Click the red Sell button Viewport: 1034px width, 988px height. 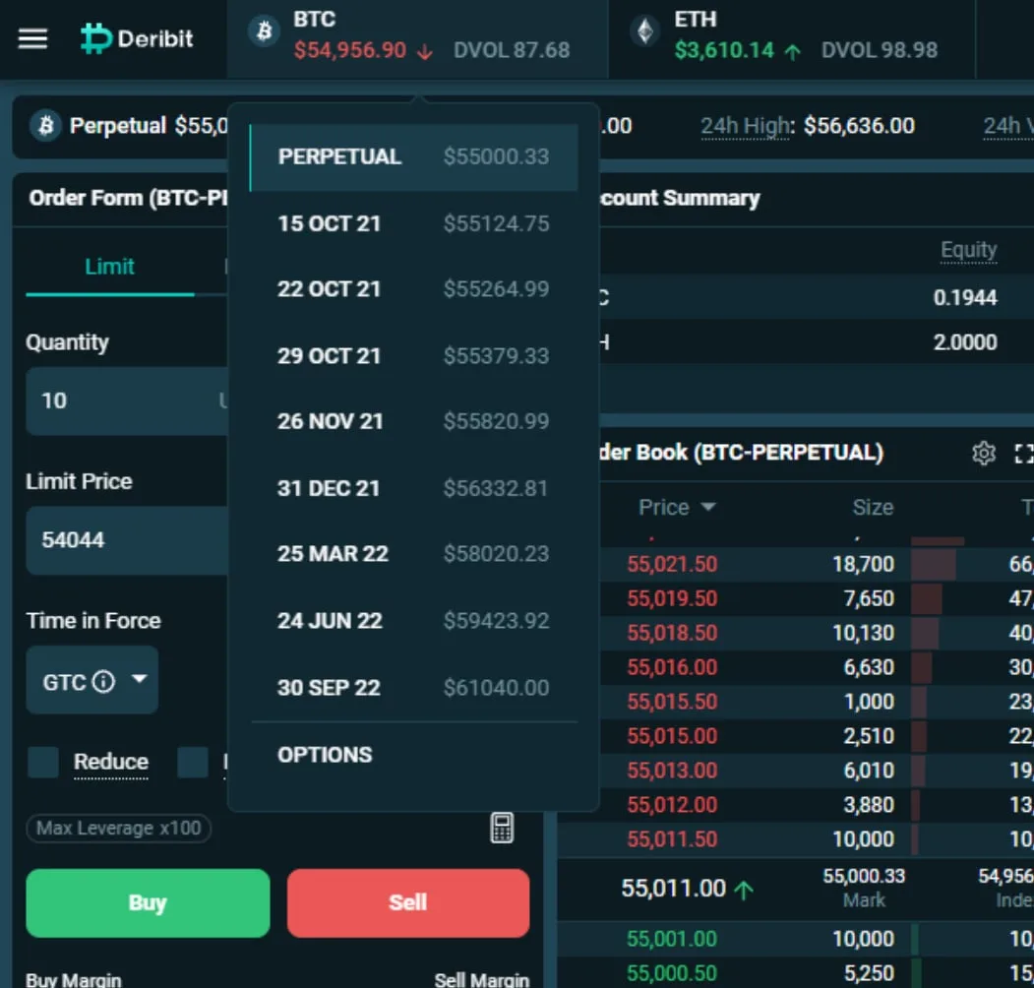click(x=408, y=903)
